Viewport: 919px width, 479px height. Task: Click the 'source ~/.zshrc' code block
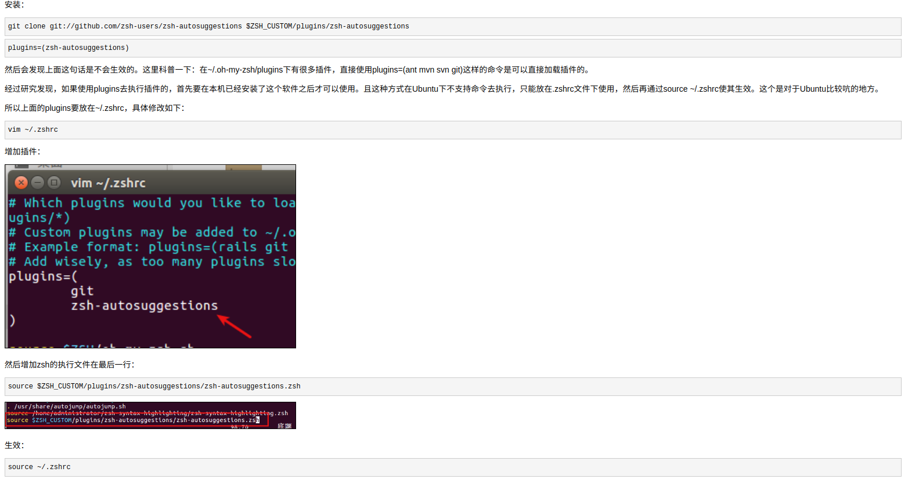point(453,467)
